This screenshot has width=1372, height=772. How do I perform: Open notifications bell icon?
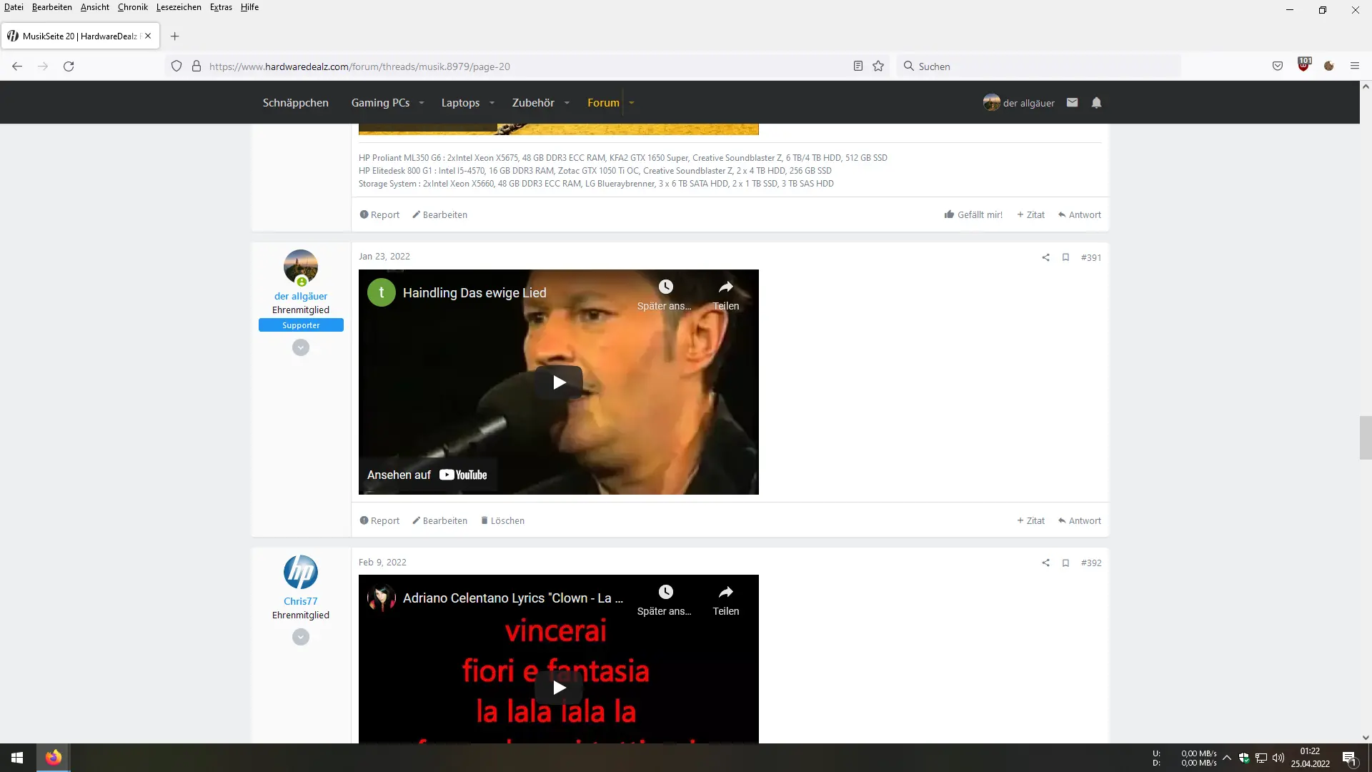click(x=1096, y=103)
